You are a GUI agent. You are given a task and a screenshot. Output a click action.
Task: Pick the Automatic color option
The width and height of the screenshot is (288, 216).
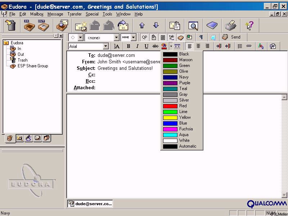(182, 147)
